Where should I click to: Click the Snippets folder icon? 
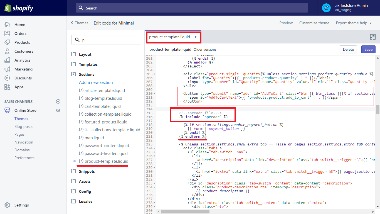click(73, 171)
